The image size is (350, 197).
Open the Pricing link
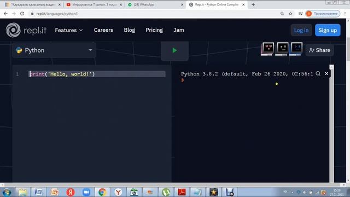(x=154, y=30)
